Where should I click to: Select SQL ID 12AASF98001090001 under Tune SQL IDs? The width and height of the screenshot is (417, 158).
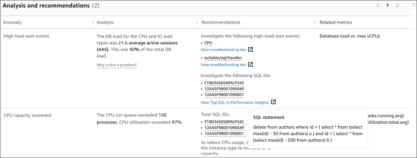pyautogui.click(x=224, y=134)
